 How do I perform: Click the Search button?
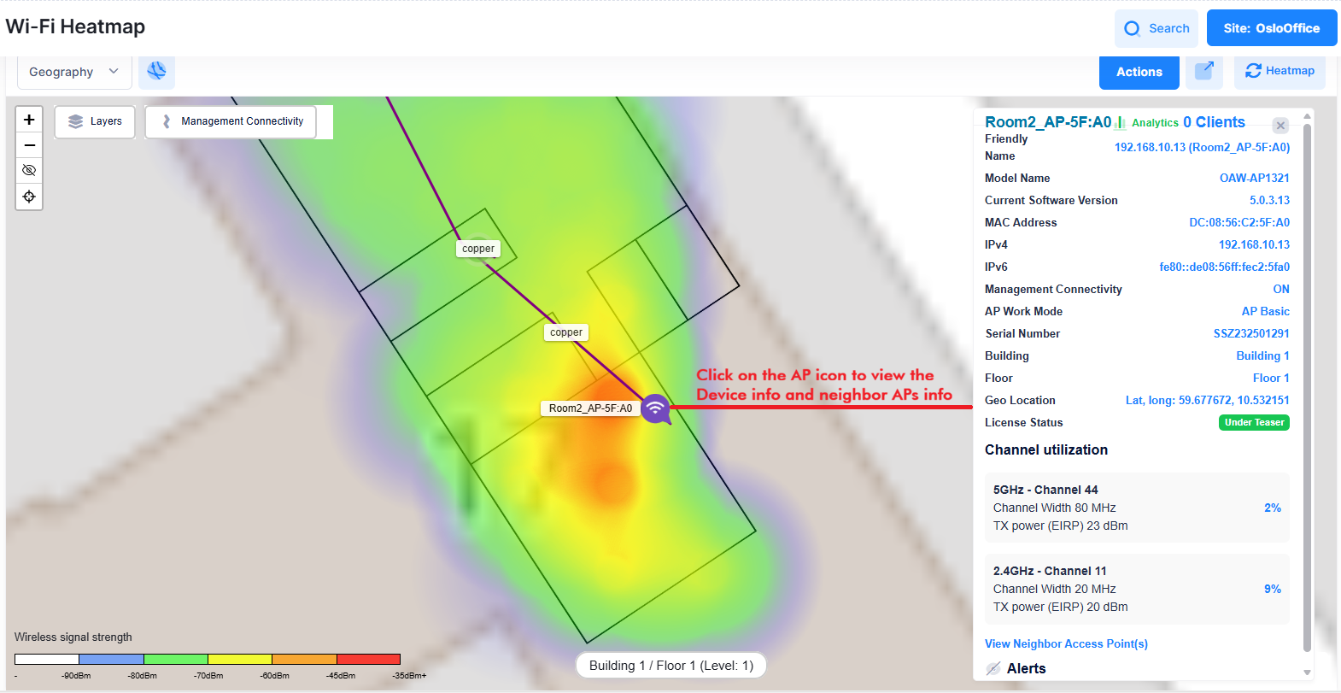(1157, 28)
